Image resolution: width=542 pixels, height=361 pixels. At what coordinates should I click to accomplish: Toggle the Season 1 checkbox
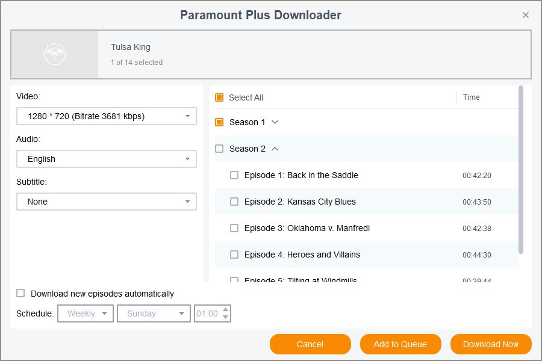[219, 122]
